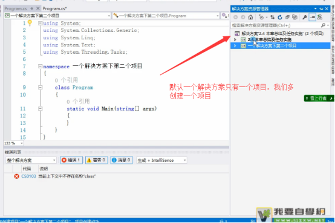Click the red error icon beside CS0103
Viewport: 335px width, 223px height.
click(16, 176)
